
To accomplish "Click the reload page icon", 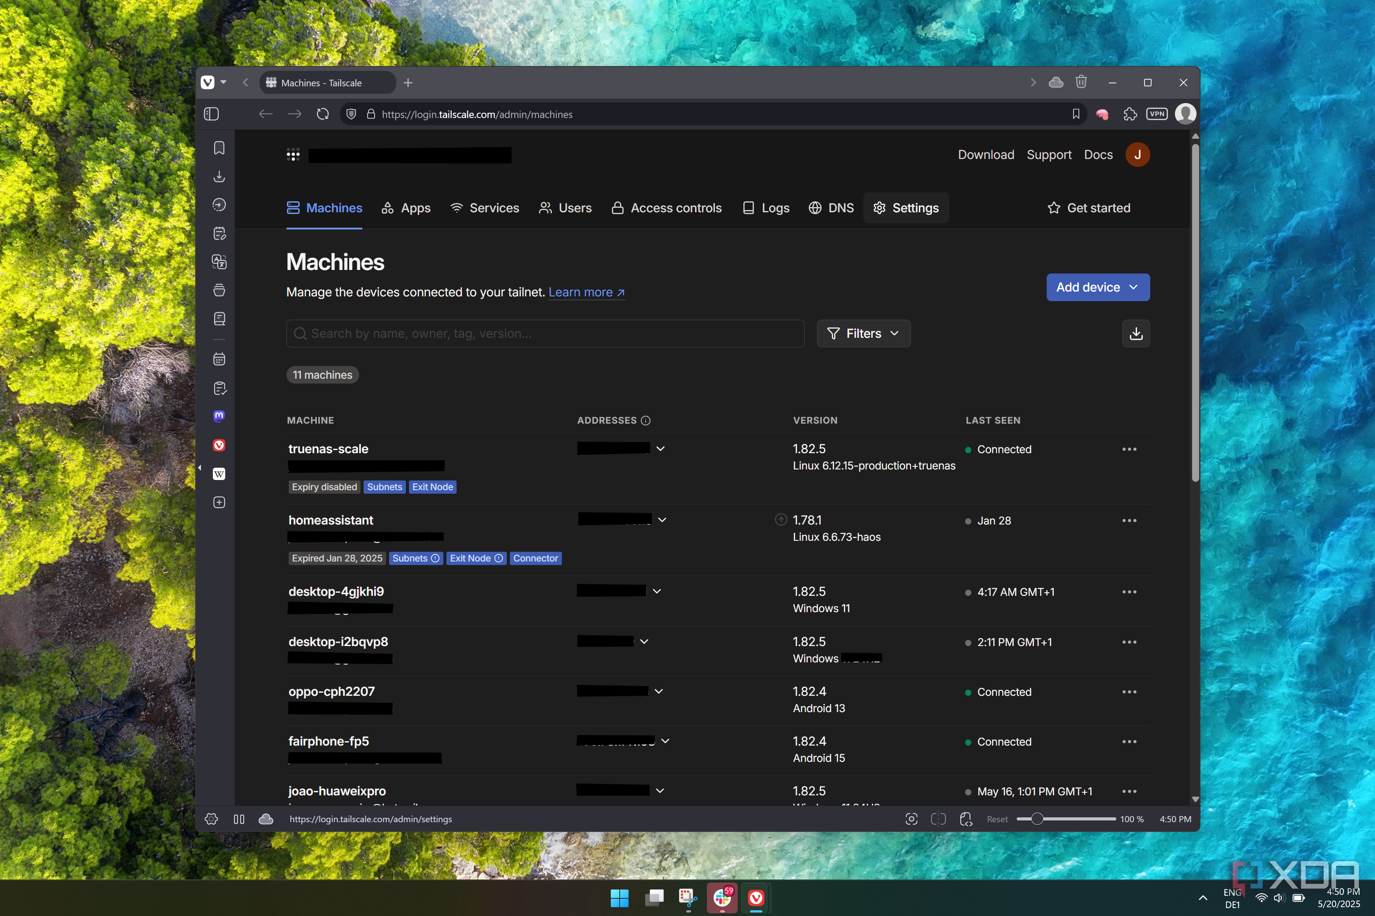I will pyautogui.click(x=323, y=114).
